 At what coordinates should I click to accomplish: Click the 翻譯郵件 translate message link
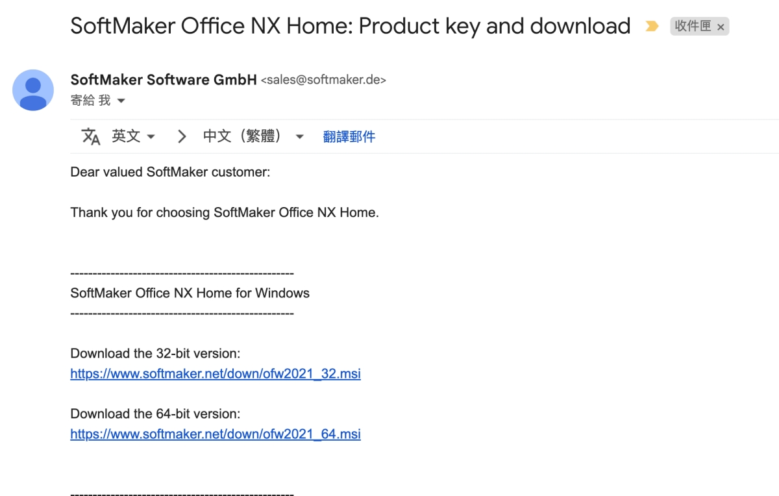[349, 136]
